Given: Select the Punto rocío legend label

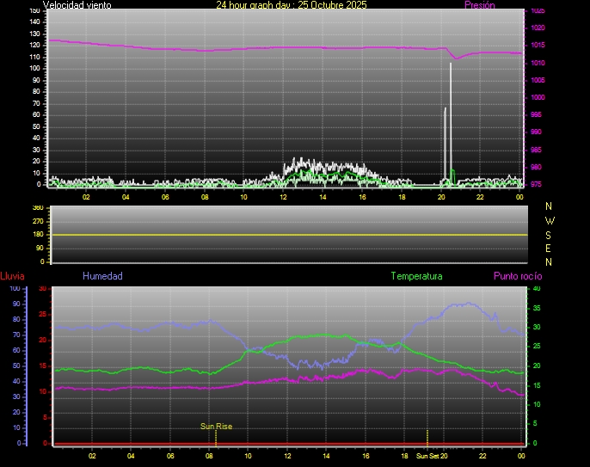Looking at the screenshot, I should (x=517, y=276).
